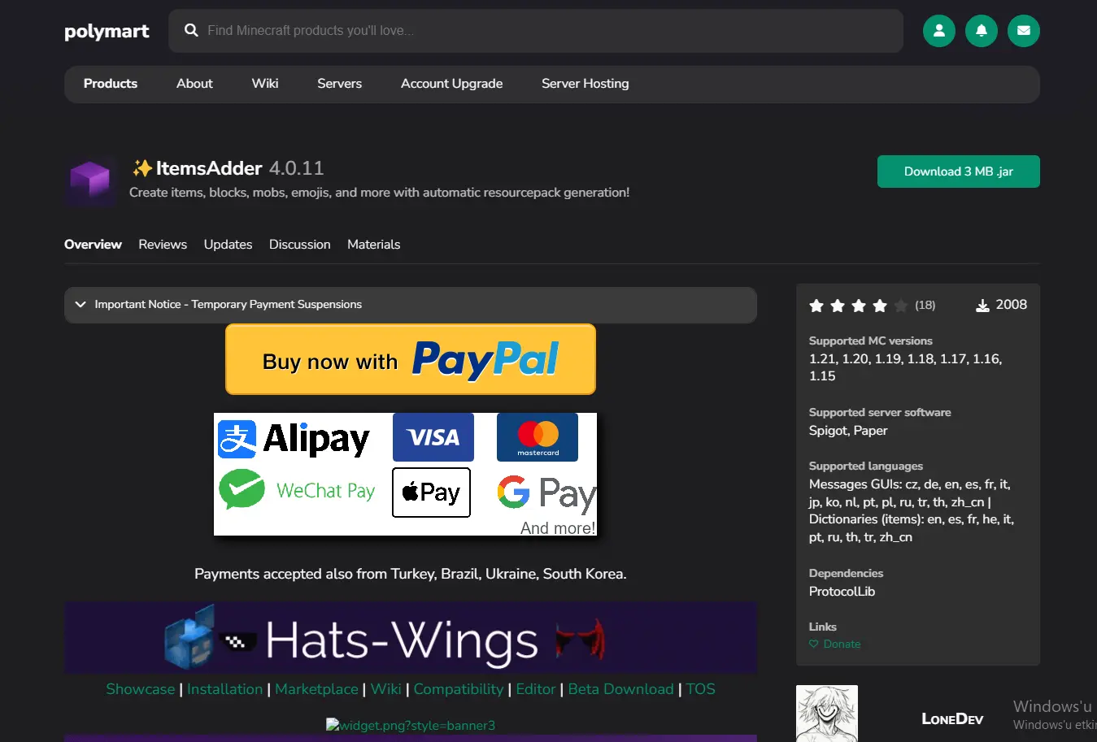Click the Alipay logo
1097x742 pixels.
tap(294, 439)
